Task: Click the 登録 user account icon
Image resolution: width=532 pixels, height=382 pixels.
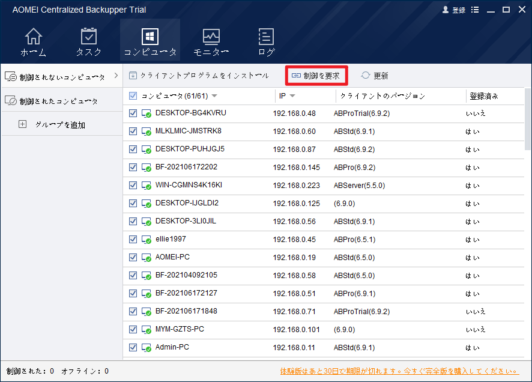Action: (x=446, y=10)
